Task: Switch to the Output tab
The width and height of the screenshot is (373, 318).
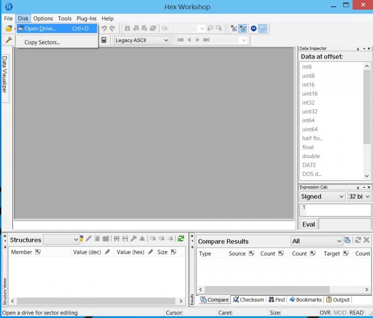Action: [x=338, y=300]
